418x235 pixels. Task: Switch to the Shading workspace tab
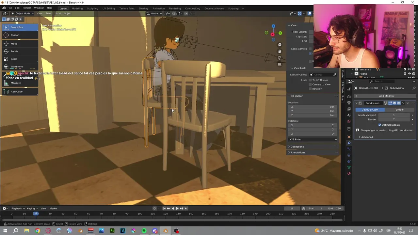(x=143, y=8)
